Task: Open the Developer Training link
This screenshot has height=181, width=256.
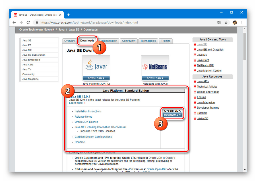Action: coord(208,108)
